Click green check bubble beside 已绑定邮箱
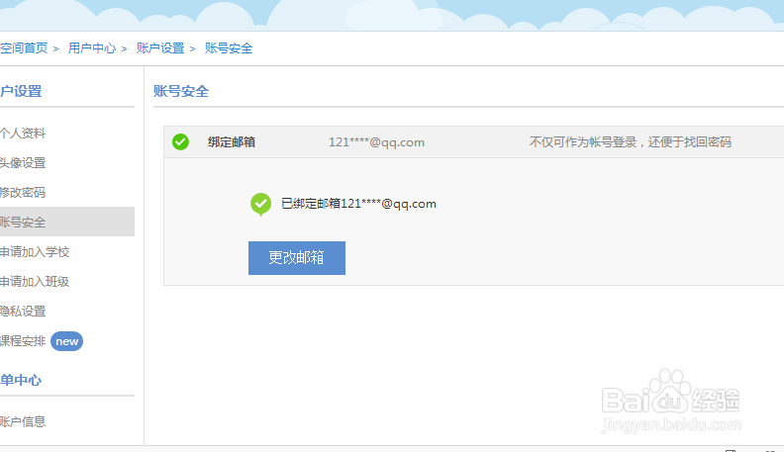This screenshot has height=452, width=784. coord(260,204)
